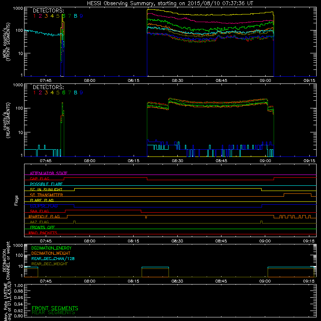Click the 09:00 time label under rear panel

pos(265,161)
